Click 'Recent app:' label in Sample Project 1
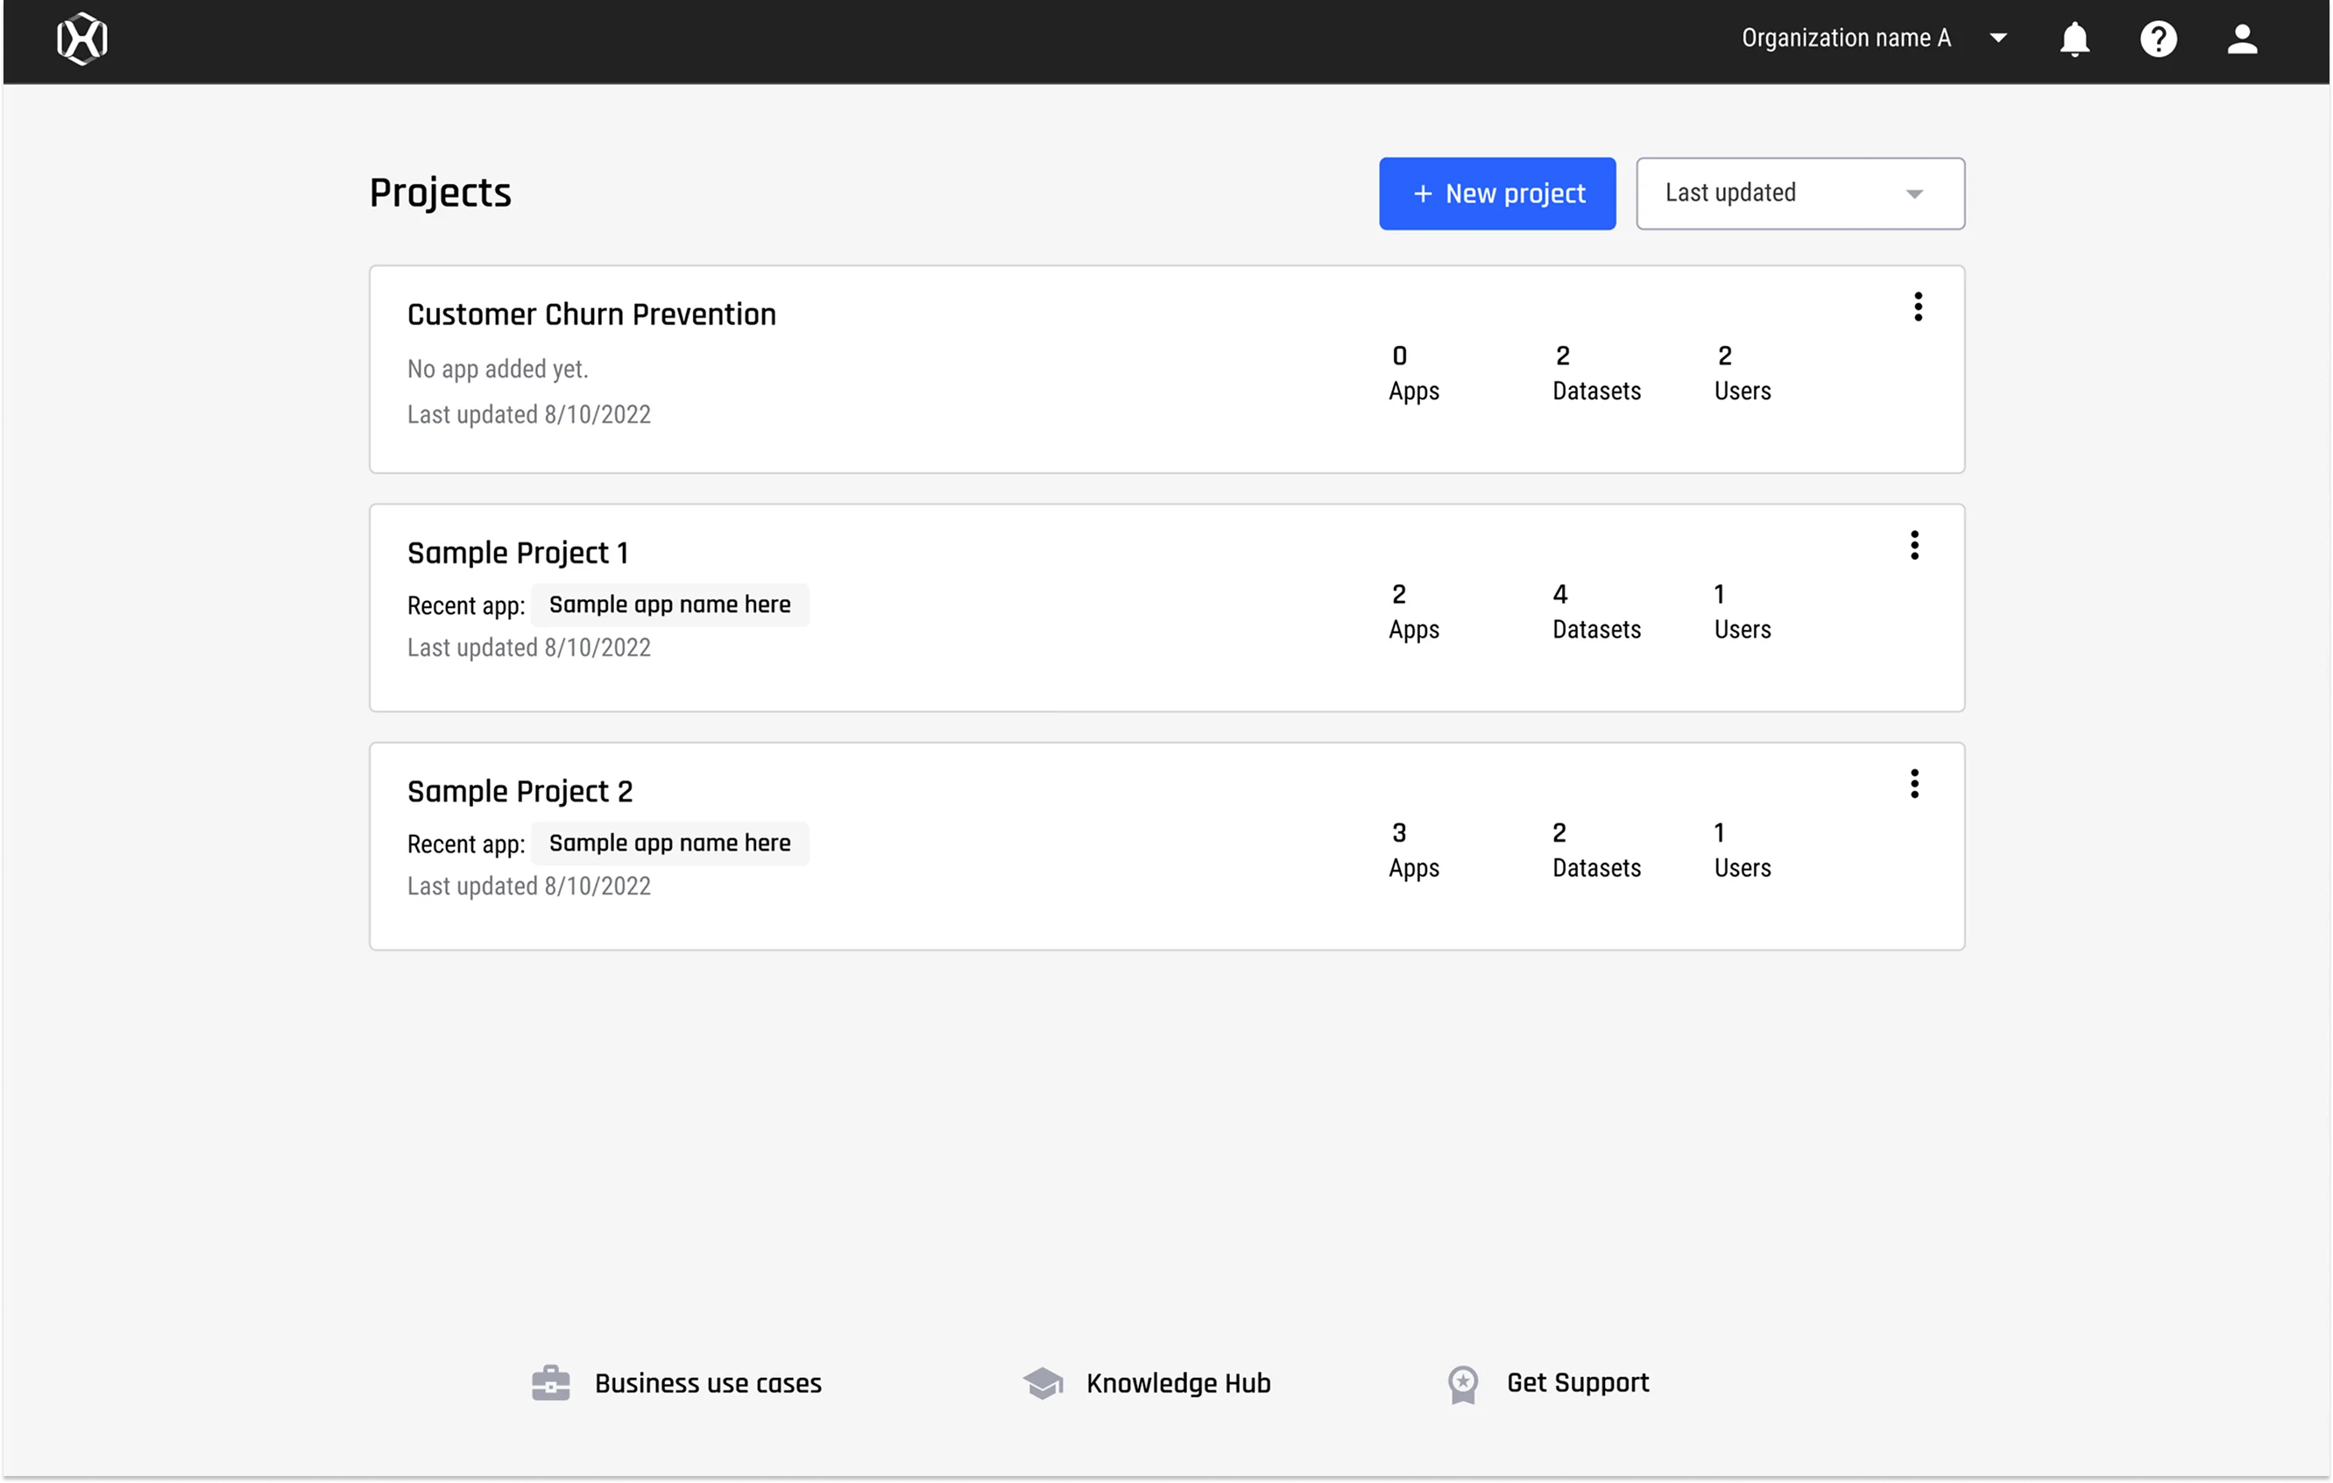 (466, 606)
